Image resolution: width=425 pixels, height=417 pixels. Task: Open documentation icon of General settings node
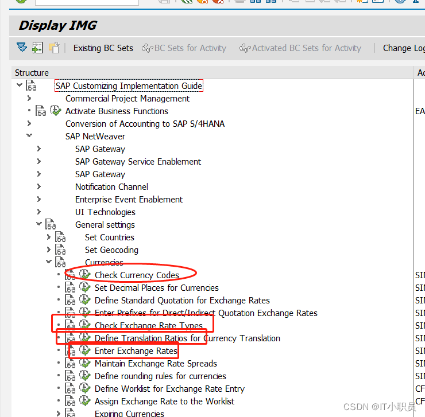[x=51, y=224]
